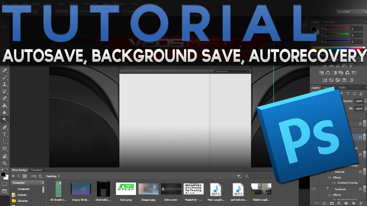Select the Clone Stamp tool
367x206 pixels.
point(5,84)
